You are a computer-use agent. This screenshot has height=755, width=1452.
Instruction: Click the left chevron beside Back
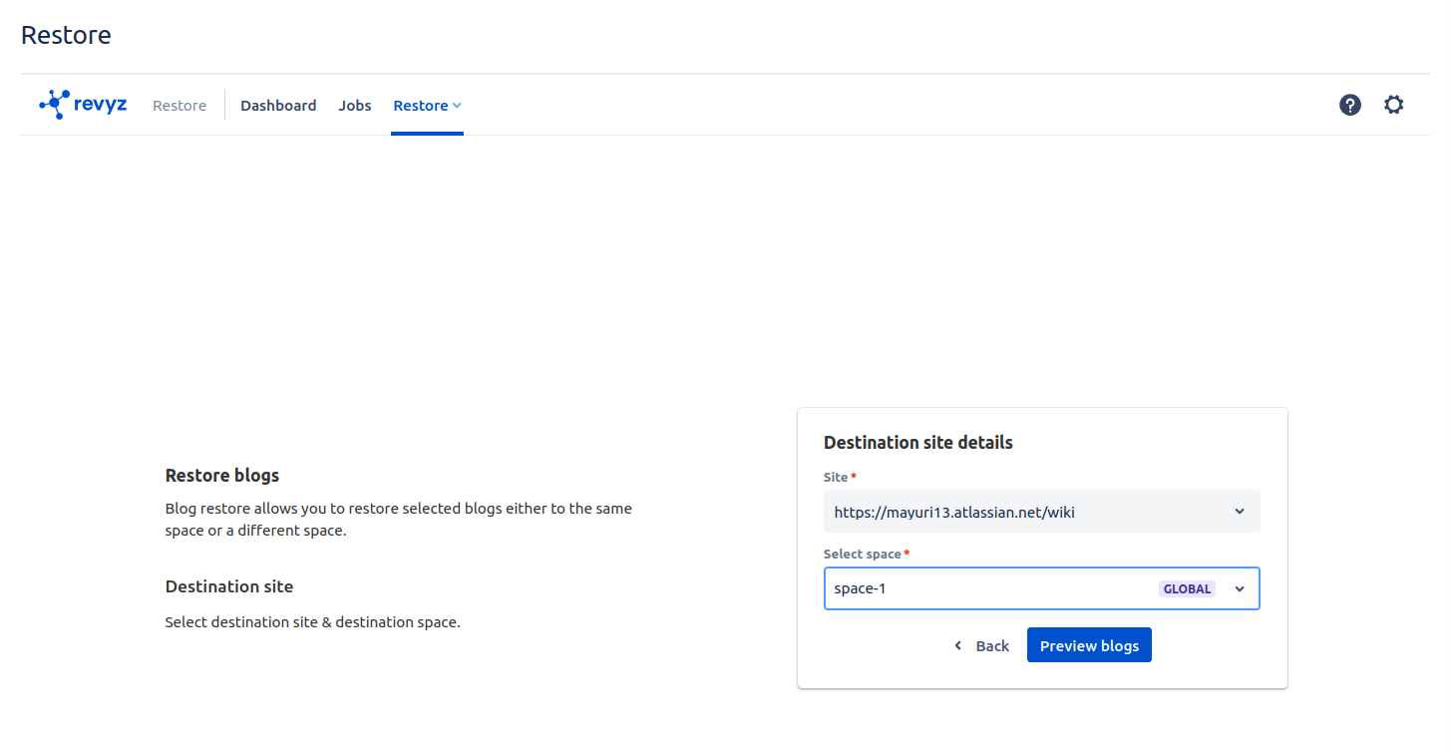click(958, 646)
